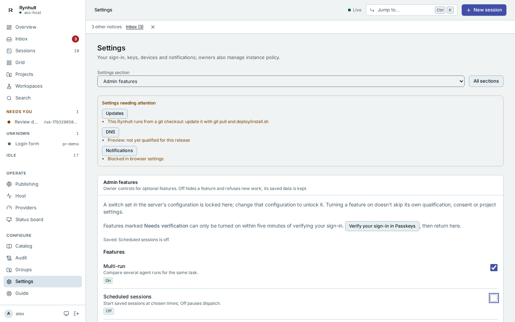Open the Review d... session row

43,122
